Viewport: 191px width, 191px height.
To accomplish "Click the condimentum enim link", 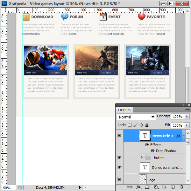I will point(31,34).
